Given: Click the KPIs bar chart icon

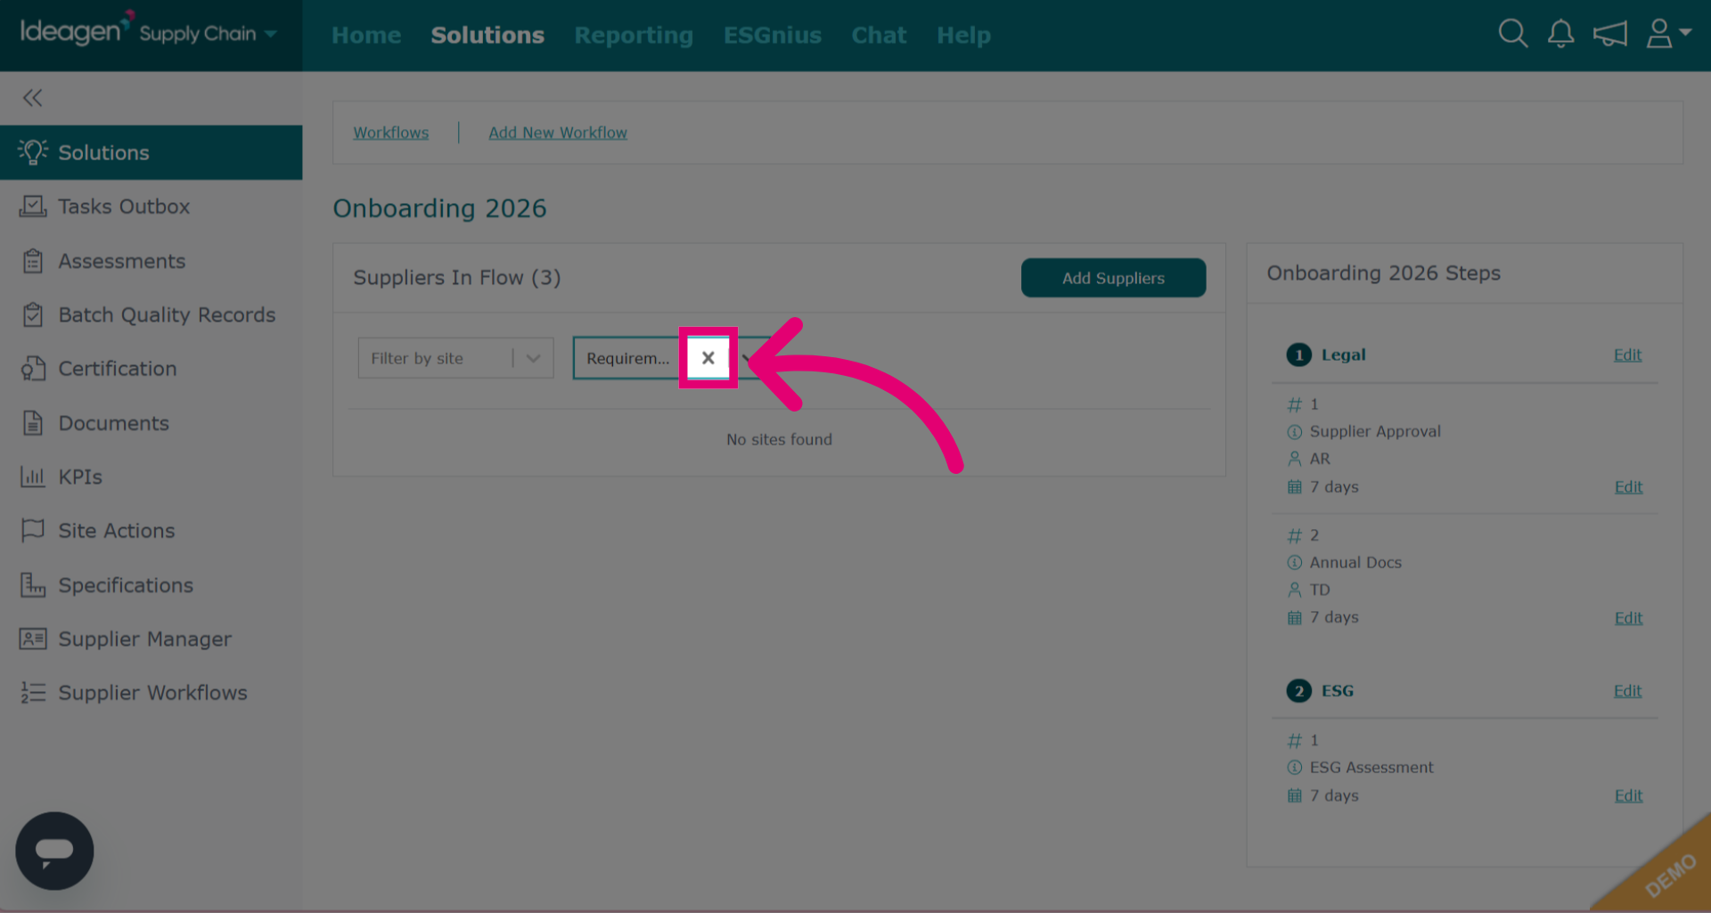Looking at the screenshot, I should [33, 477].
